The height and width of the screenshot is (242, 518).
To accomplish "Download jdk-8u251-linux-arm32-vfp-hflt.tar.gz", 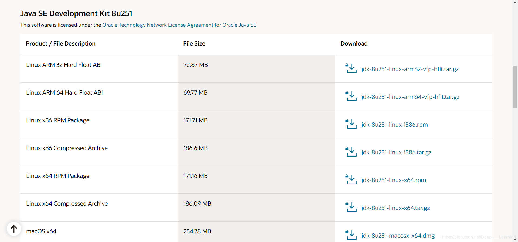I will click(410, 69).
